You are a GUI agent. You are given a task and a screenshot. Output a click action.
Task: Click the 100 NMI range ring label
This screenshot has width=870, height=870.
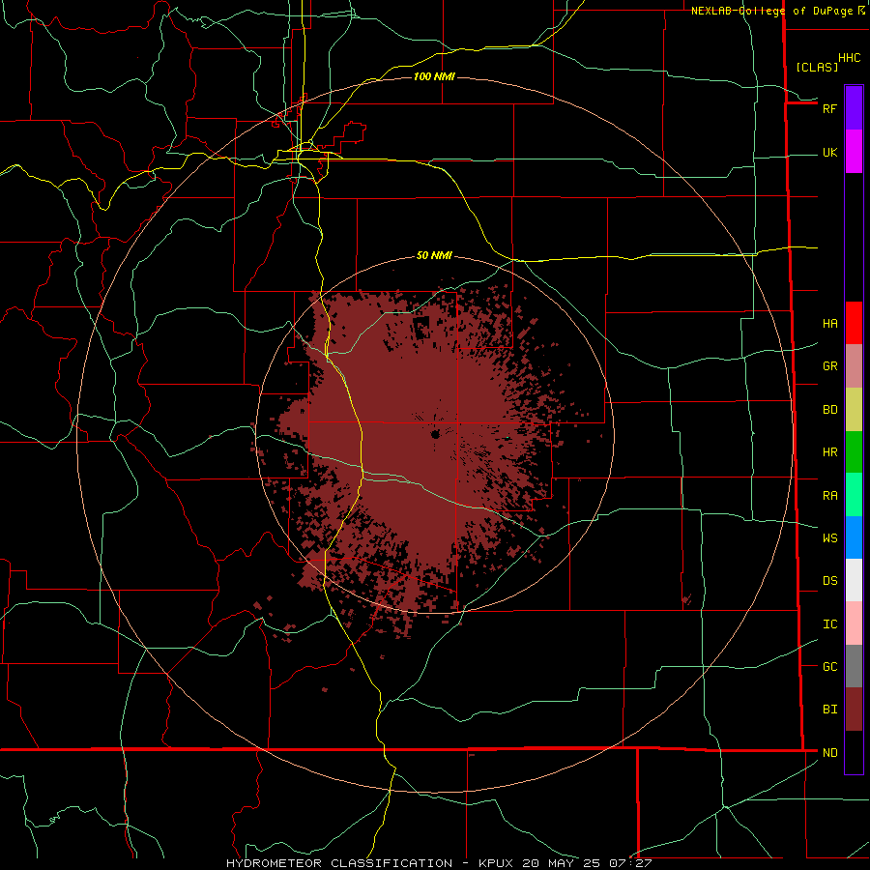tap(434, 76)
